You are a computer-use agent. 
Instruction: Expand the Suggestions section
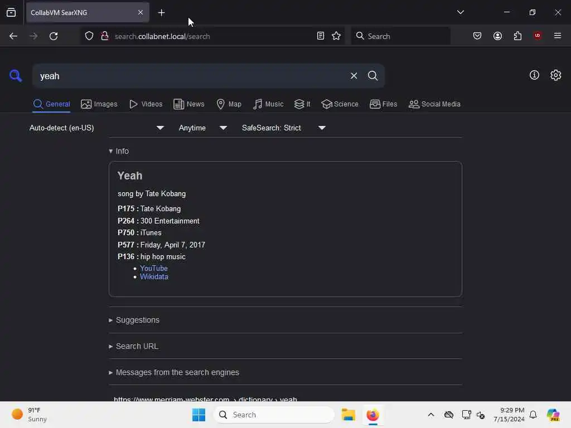click(134, 320)
